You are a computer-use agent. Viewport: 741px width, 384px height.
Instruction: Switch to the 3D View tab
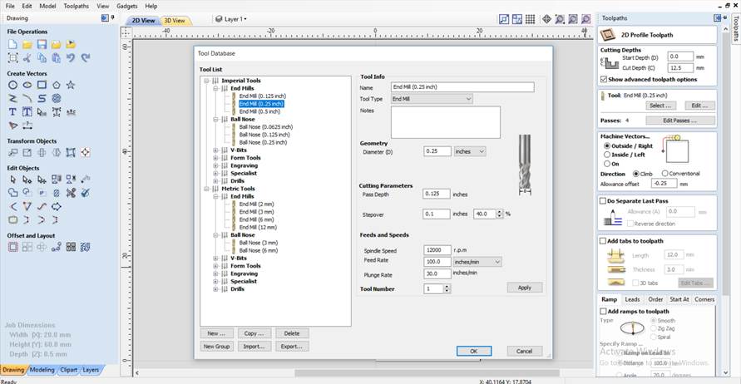175,20
